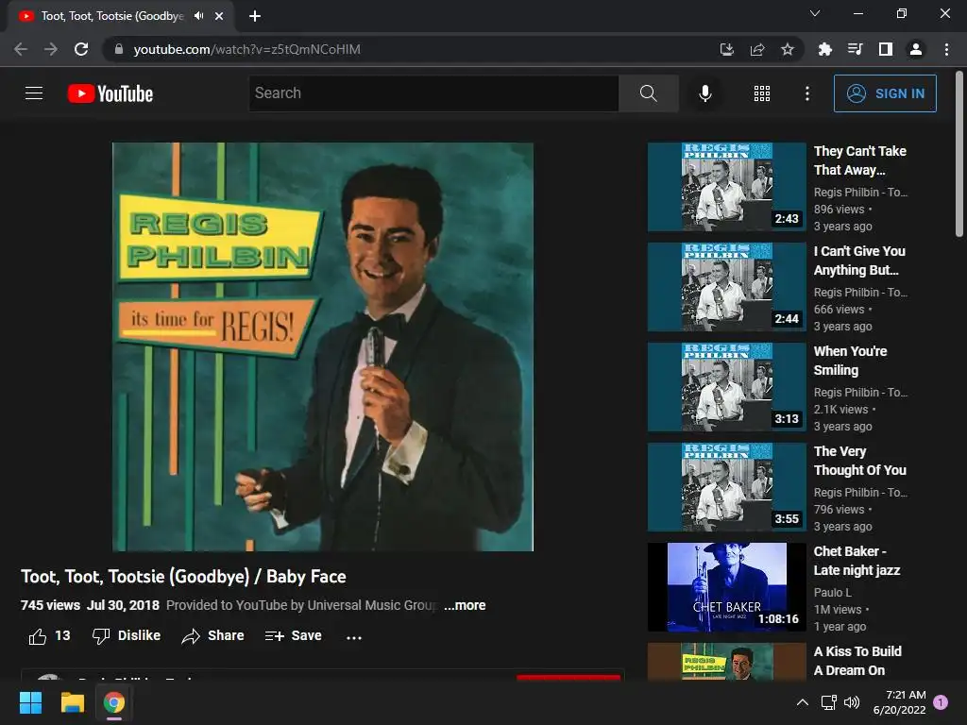The height and width of the screenshot is (725, 967).
Task: View site information lock icon
Action: [119, 49]
